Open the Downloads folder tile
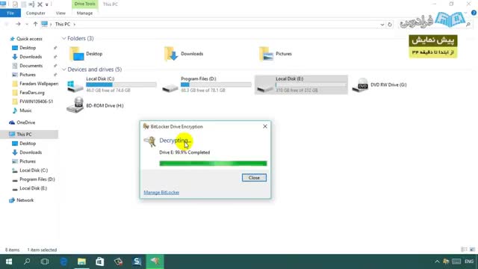The width and height of the screenshot is (478, 269). (x=184, y=54)
